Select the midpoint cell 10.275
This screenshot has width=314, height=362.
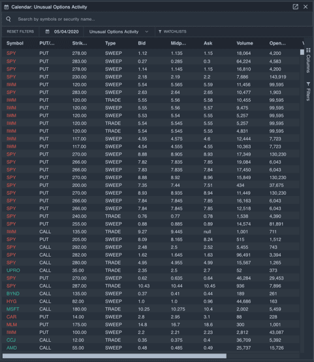(178, 309)
